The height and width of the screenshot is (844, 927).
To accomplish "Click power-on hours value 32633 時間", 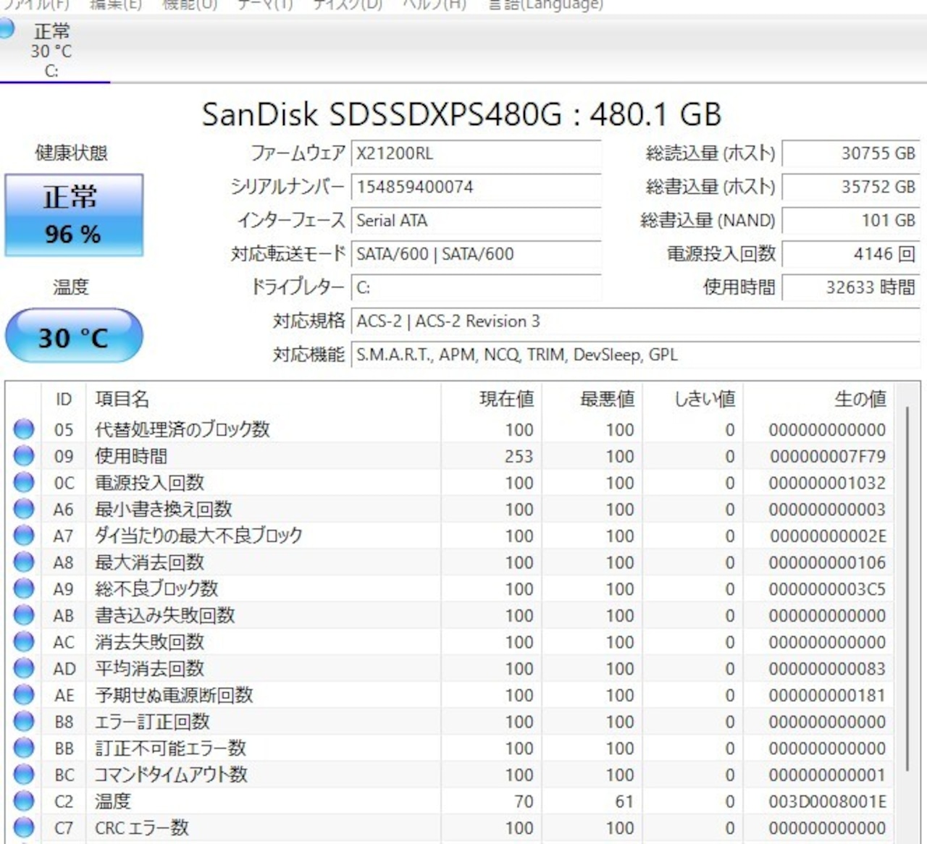I will (x=851, y=288).
